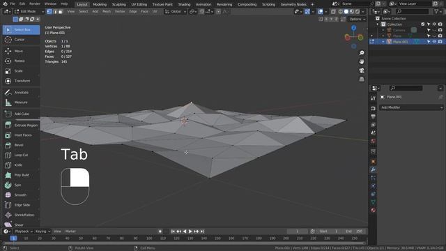Screen dimensions: 446x251
Task: Select the Move tool
Action: click(x=21, y=51)
